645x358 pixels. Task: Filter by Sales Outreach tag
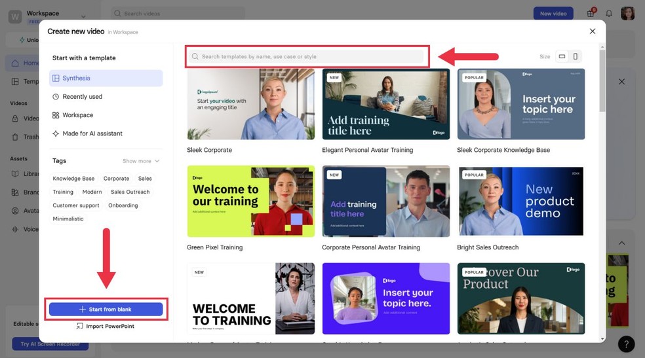click(130, 192)
